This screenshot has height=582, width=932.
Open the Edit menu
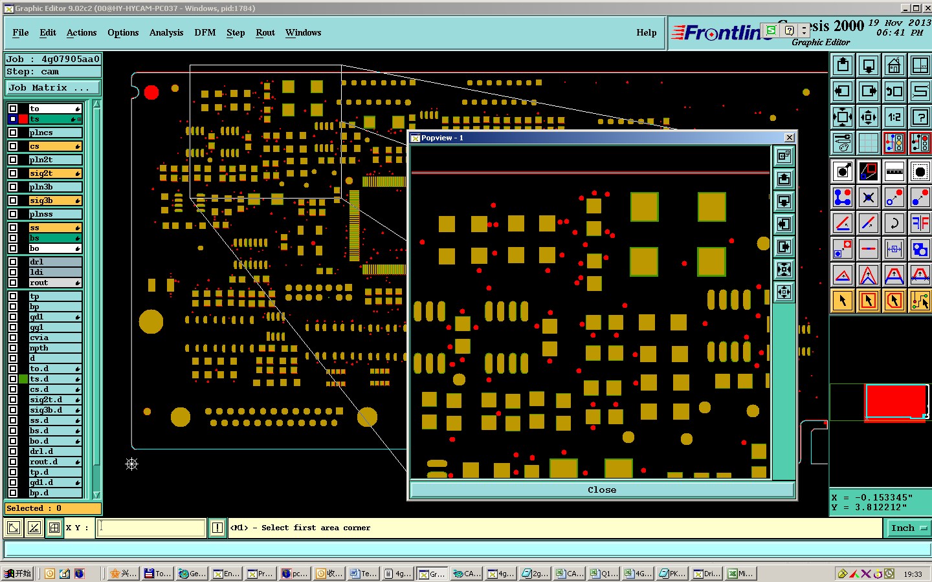(x=48, y=32)
